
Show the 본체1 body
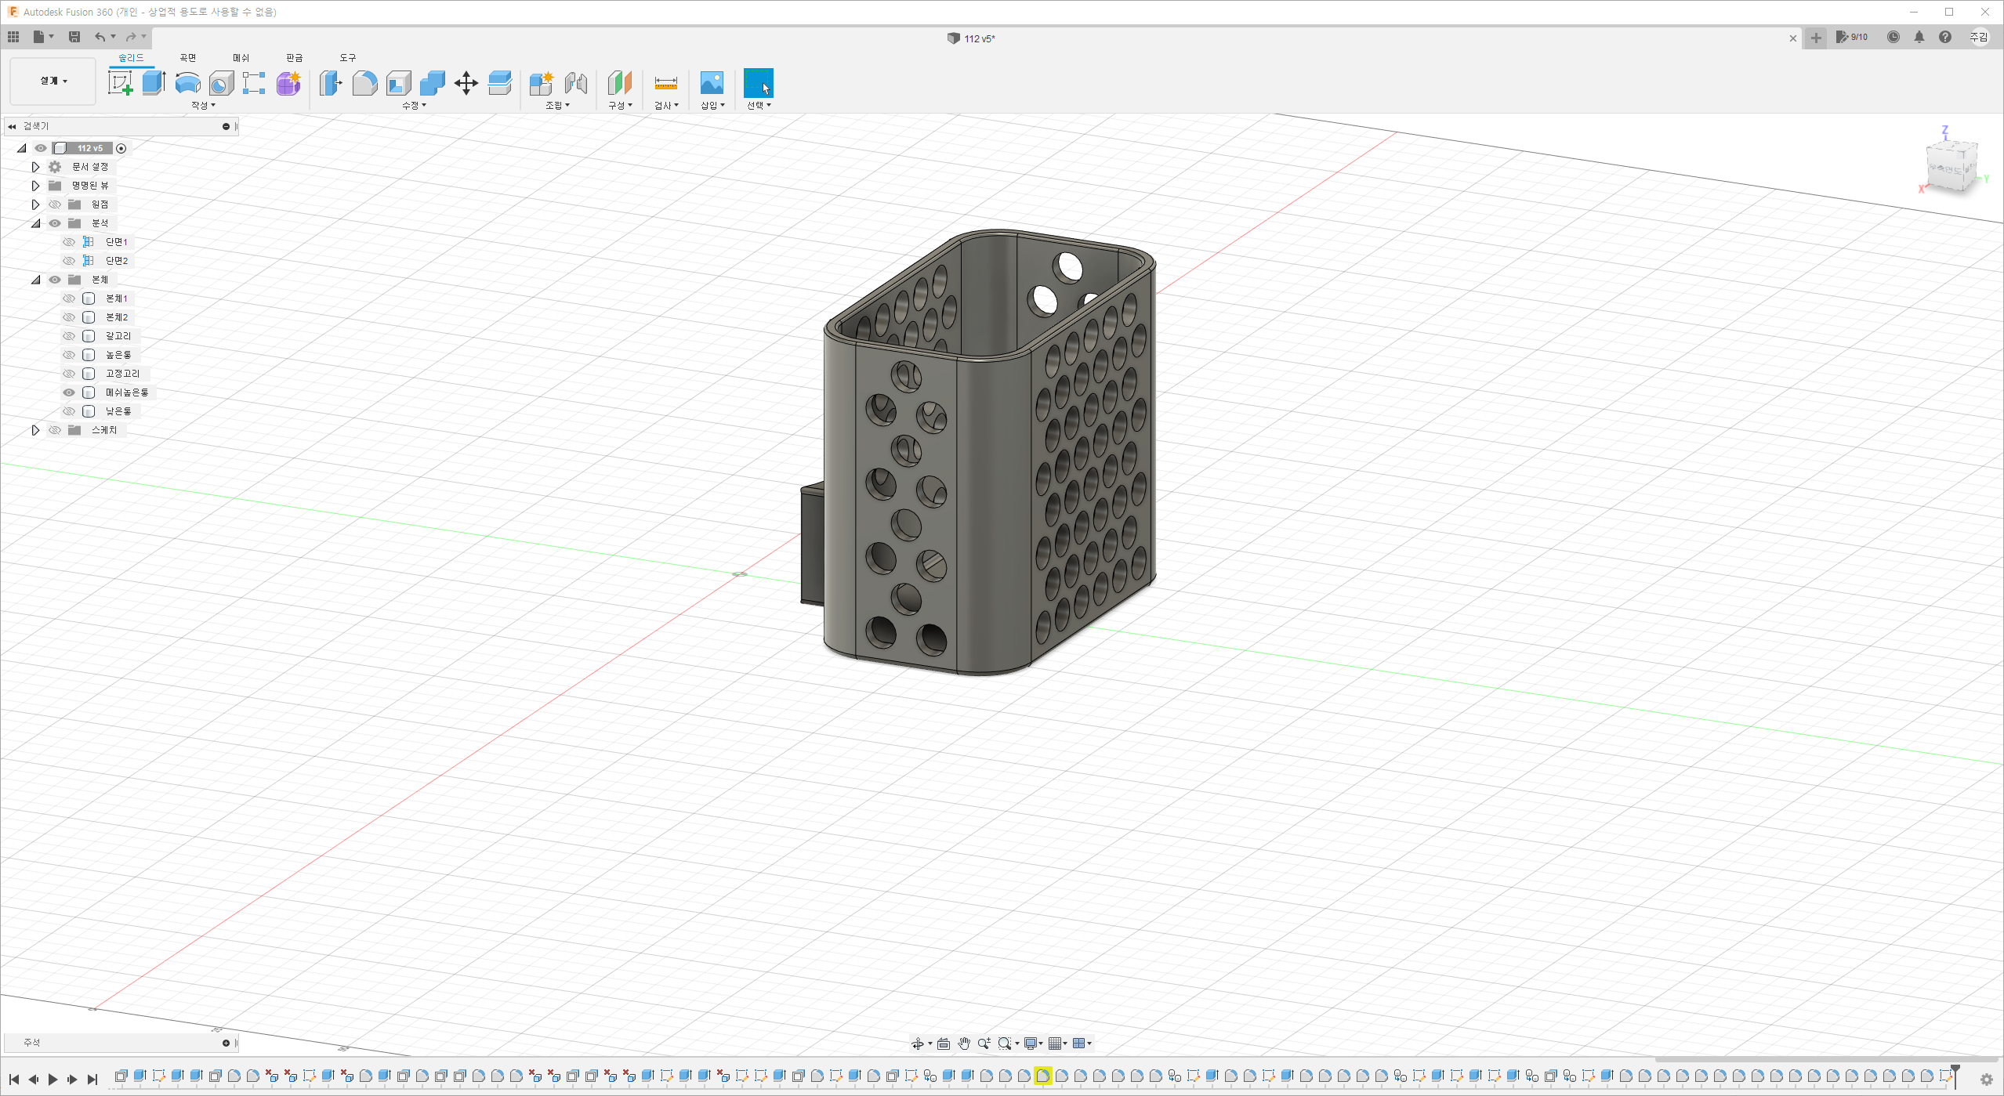pos(69,298)
